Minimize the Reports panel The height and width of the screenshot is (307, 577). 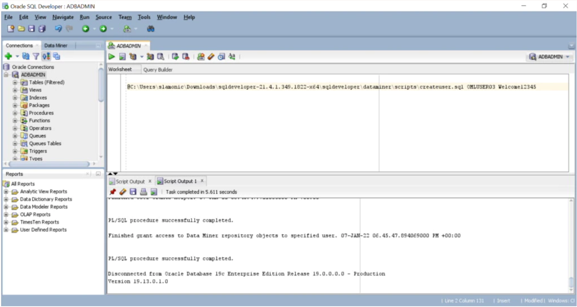click(98, 174)
